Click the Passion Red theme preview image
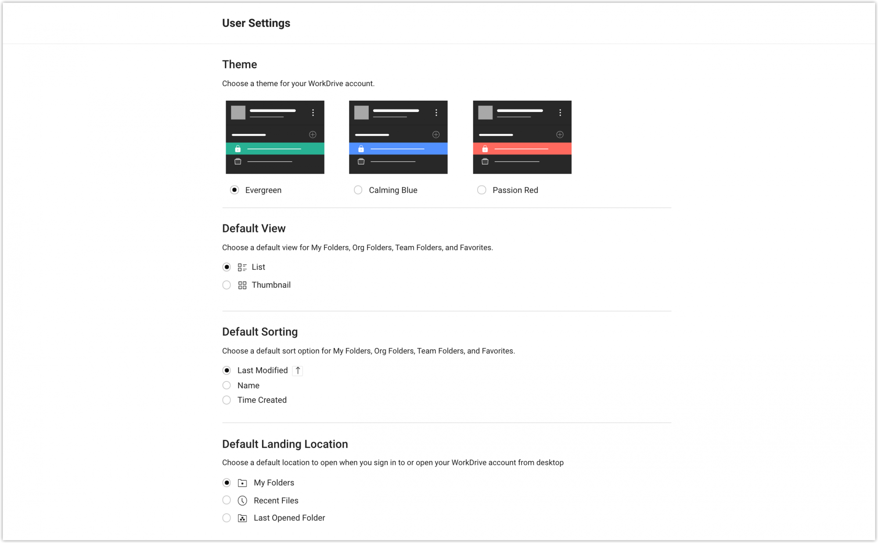Viewport: 878px width, 543px height. 522,137
